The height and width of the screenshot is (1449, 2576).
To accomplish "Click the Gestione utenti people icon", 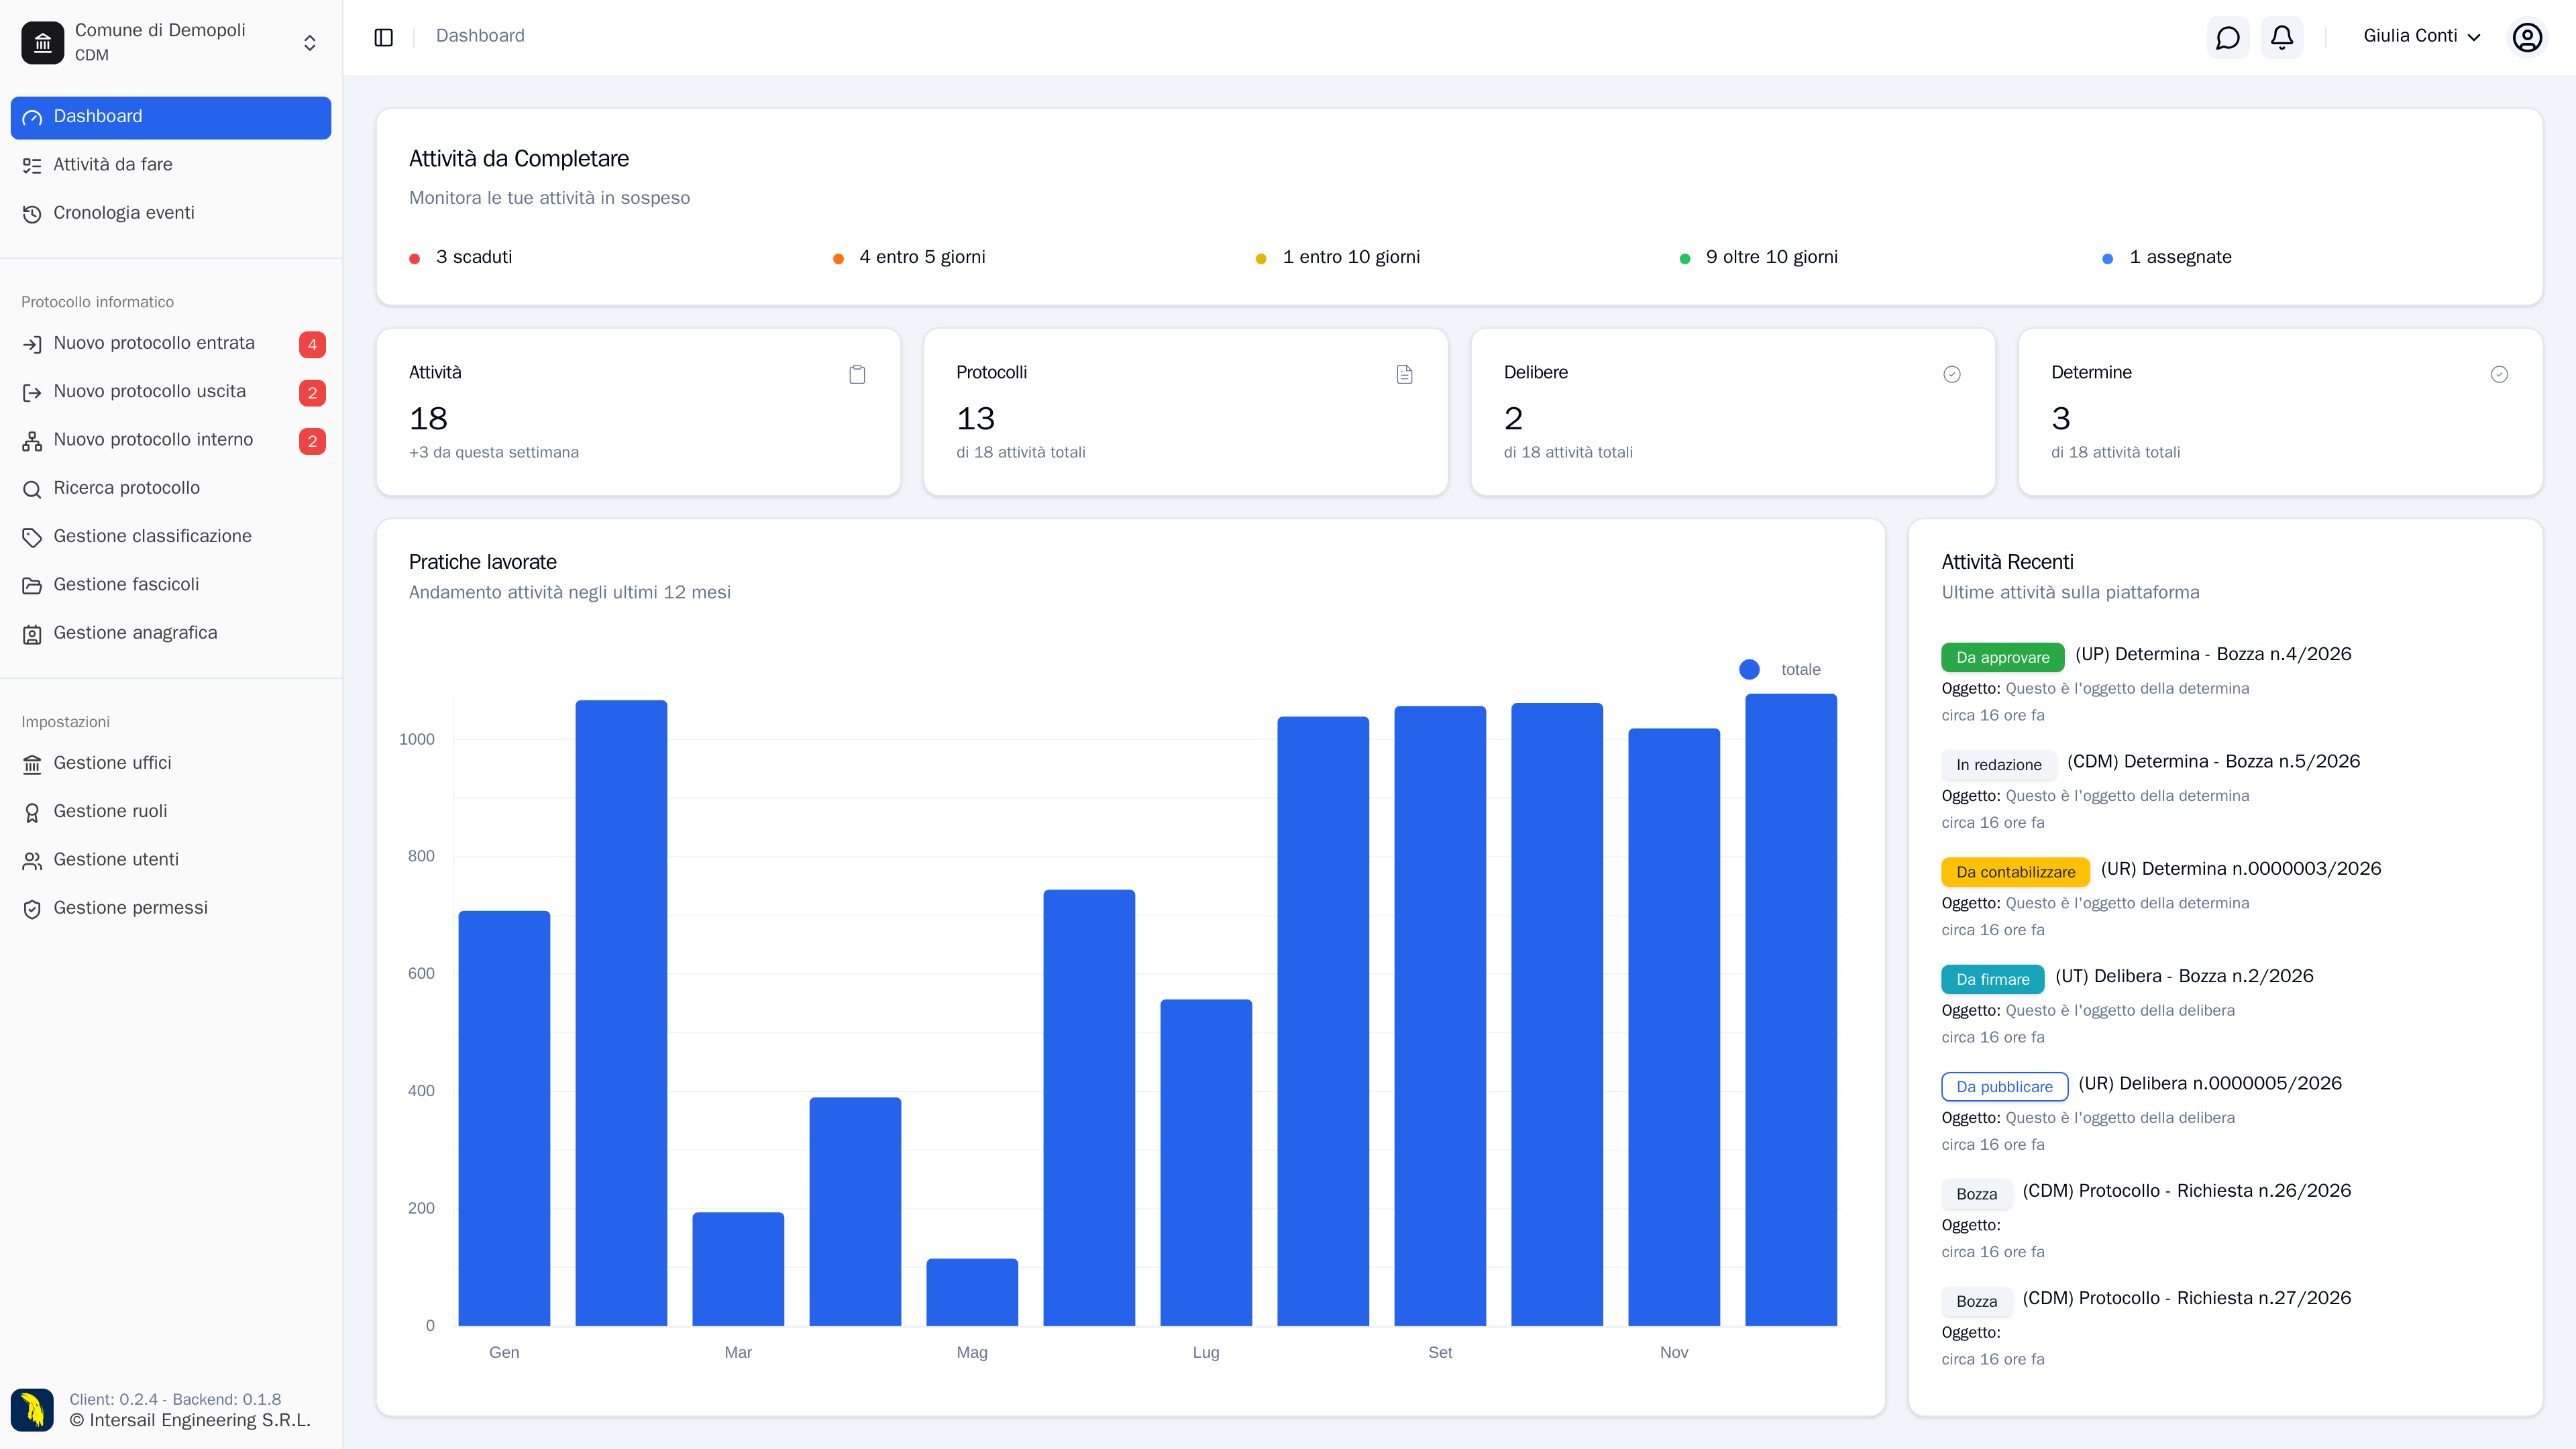I will click(32, 860).
